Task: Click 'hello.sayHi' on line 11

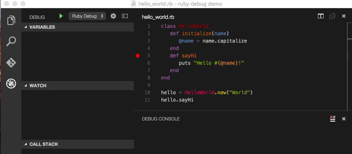Action: pos(177,100)
